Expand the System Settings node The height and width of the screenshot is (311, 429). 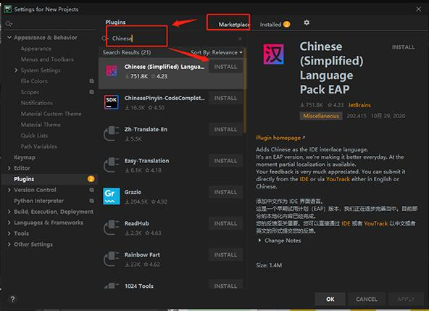(16, 70)
